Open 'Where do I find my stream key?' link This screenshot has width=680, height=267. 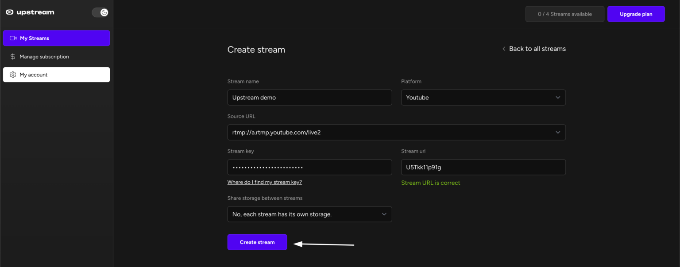[264, 182]
